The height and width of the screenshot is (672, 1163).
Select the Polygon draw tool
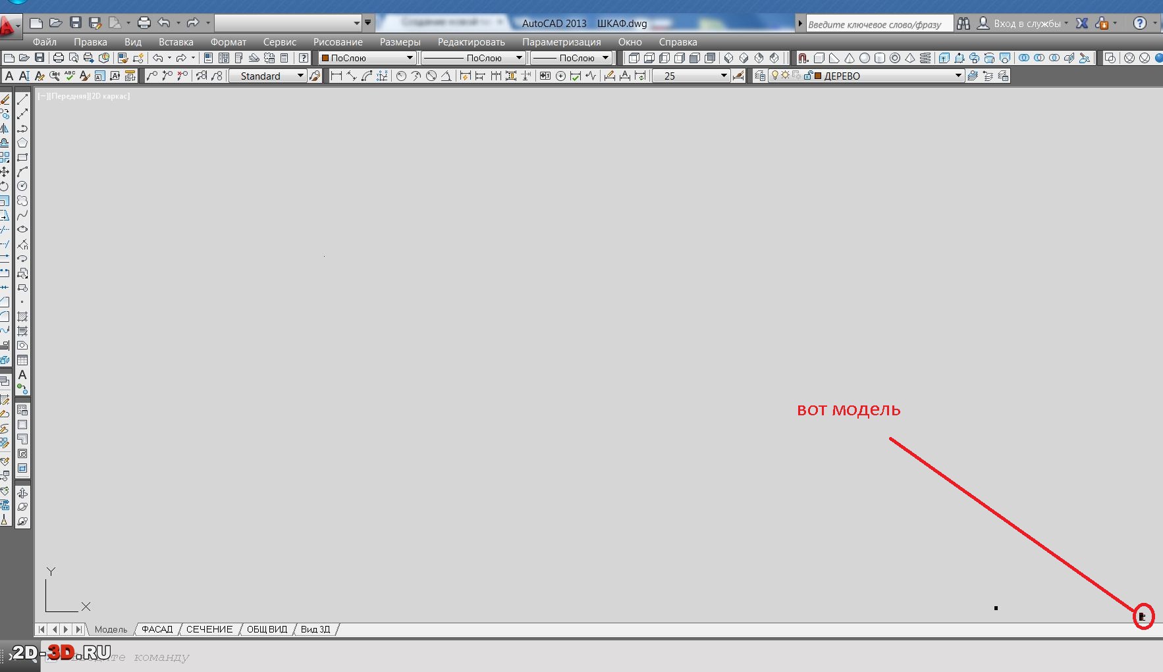22,143
